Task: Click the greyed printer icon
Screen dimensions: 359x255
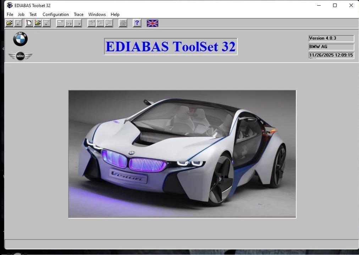Action: pos(123,23)
